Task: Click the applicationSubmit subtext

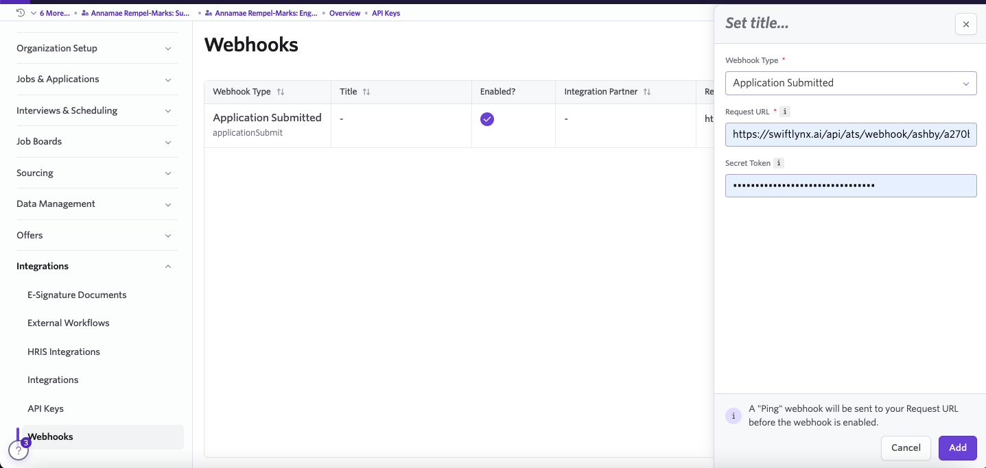Action: click(x=248, y=133)
